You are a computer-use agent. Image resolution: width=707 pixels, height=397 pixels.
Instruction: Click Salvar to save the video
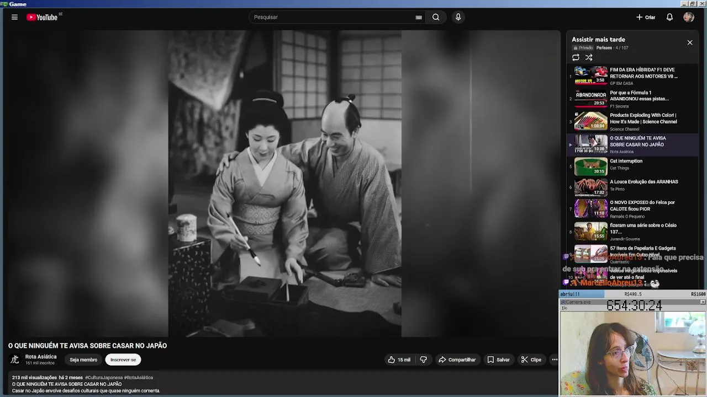click(498, 360)
